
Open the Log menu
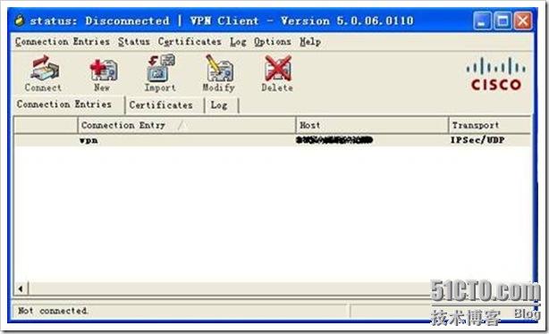coord(238,42)
